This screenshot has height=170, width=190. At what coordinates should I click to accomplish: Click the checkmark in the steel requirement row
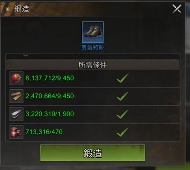(x=123, y=114)
